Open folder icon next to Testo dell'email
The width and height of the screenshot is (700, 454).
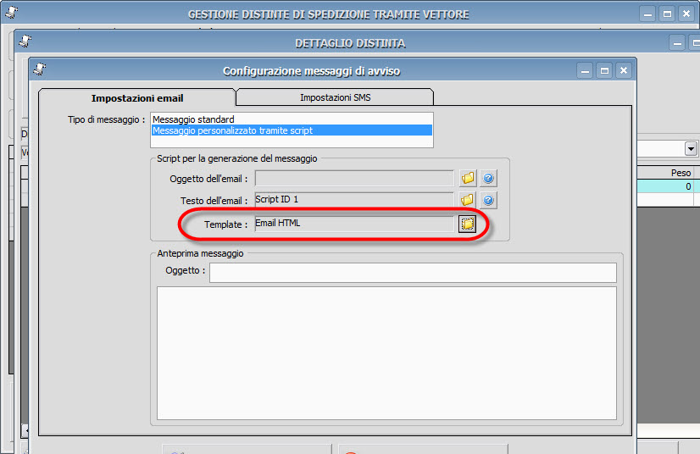point(468,200)
